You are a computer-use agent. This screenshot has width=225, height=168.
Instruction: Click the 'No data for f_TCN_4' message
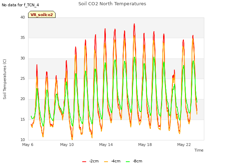[20, 5]
